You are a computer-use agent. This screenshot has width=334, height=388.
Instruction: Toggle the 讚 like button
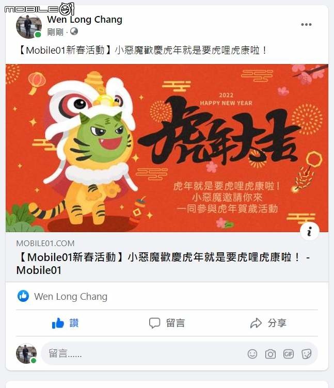pyautogui.click(x=66, y=323)
